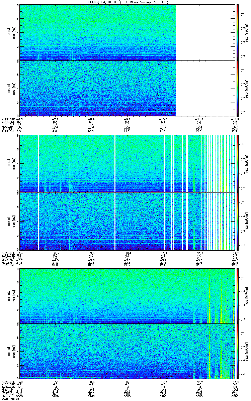Click the PSD color bar beside THA B-perpendicular

point(238,32)
